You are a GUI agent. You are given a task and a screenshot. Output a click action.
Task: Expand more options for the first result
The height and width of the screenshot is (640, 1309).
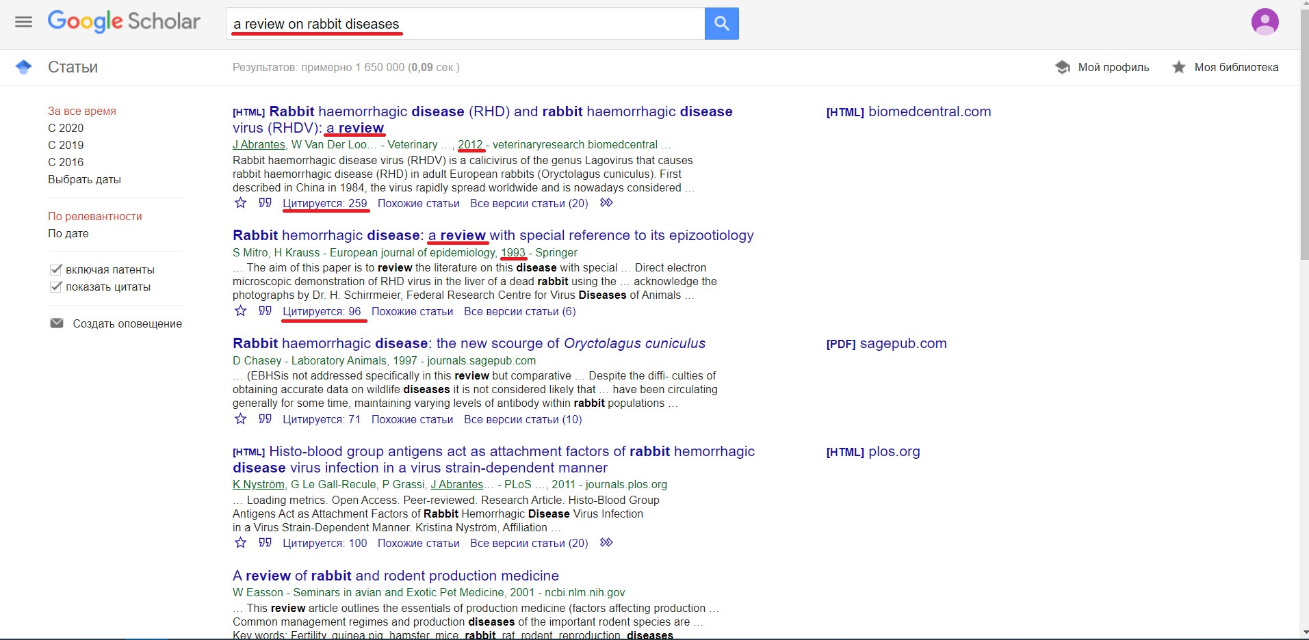(606, 203)
